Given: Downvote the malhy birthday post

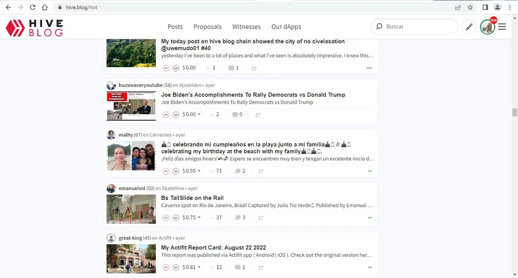Looking at the screenshot, I should click(x=176, y=171).
